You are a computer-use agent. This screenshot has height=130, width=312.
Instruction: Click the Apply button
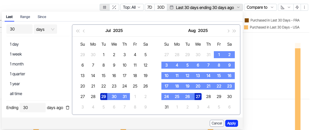tap(232, 123)
